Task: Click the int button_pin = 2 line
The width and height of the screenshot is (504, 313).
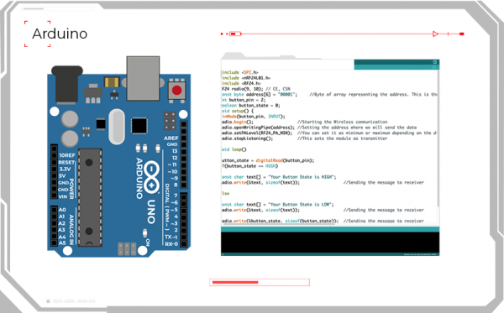Action: tap(244, 100)
